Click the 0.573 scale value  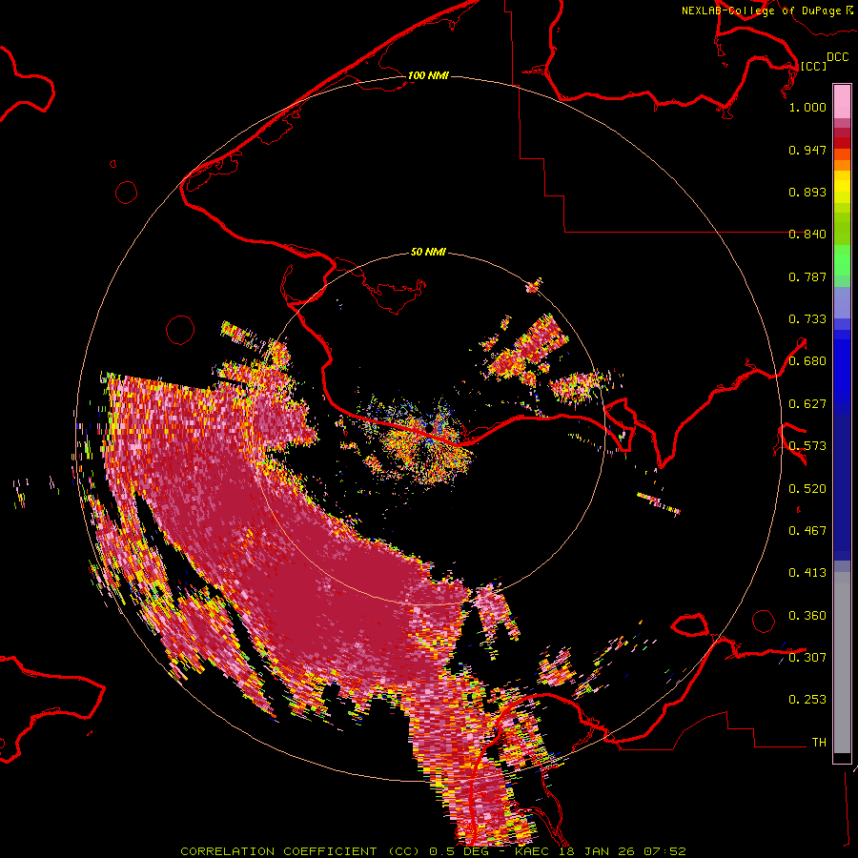[x=807, y=446]
